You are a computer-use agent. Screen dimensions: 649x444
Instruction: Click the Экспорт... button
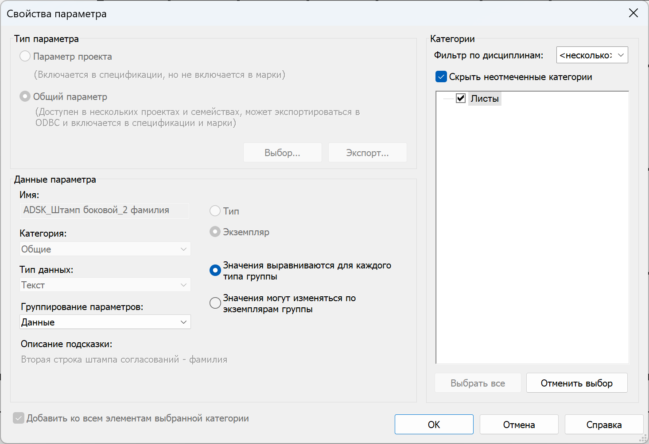click(x=367, y=153)
